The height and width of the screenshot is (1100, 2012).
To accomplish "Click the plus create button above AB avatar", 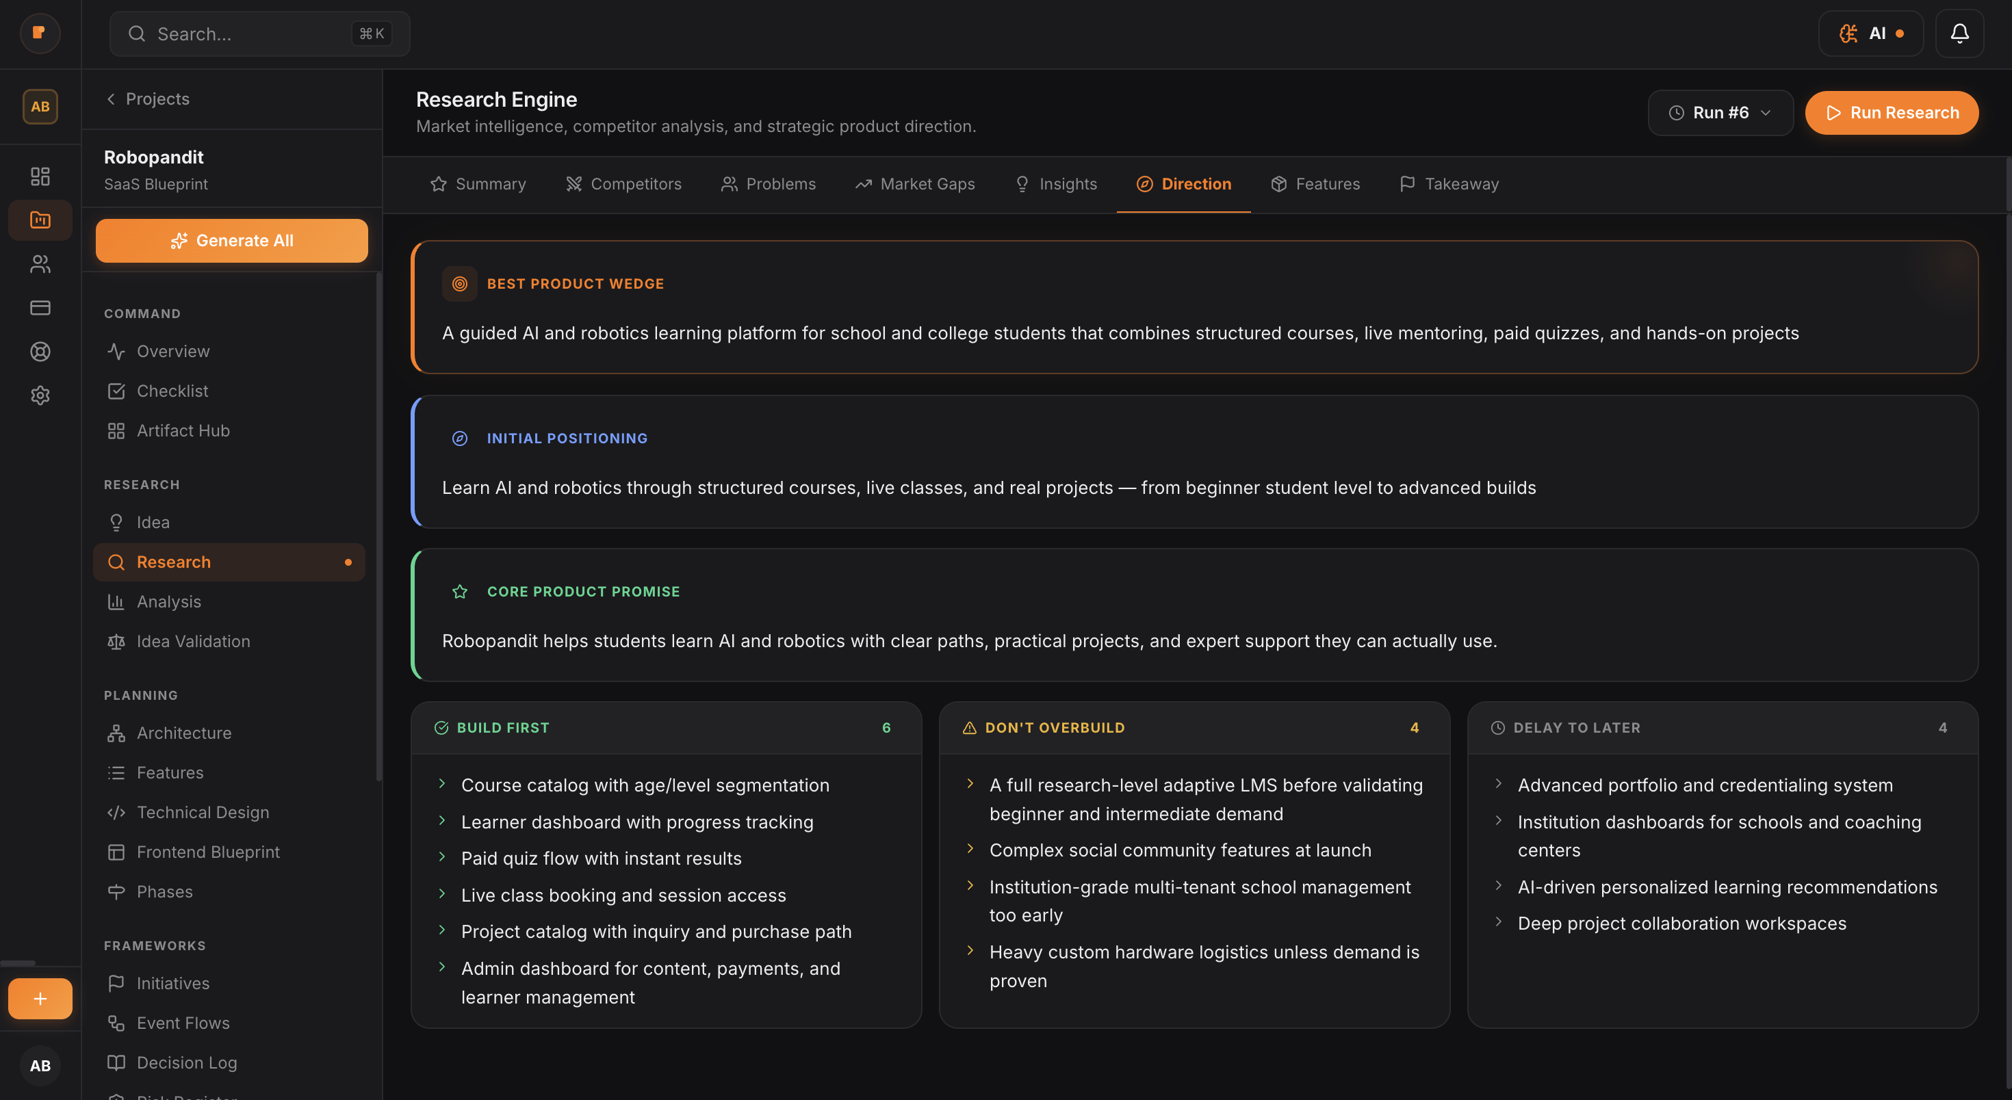I will 40,997.
